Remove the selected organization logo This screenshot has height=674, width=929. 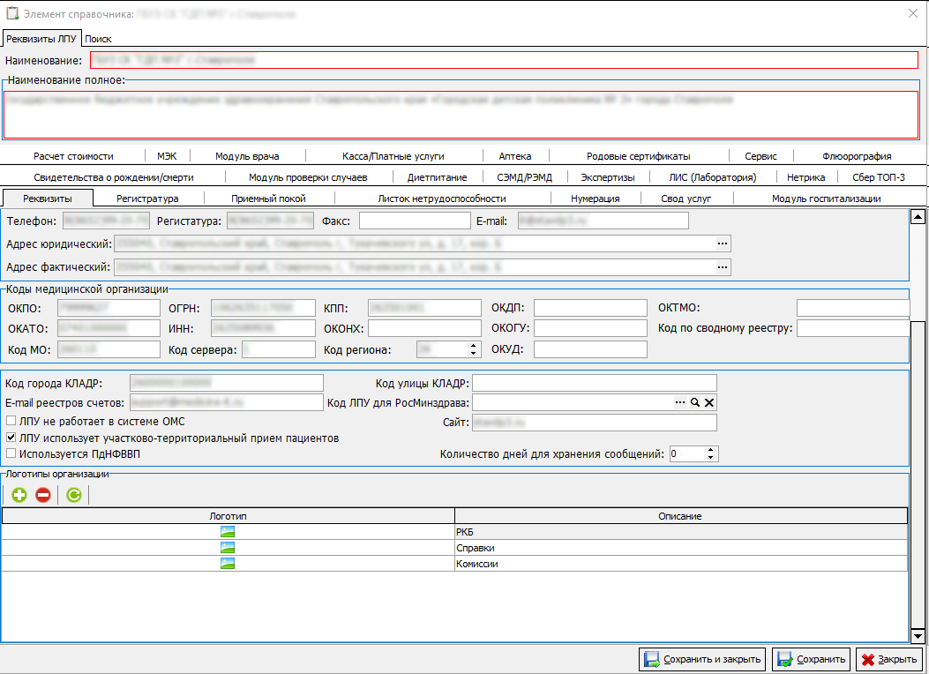43,495
